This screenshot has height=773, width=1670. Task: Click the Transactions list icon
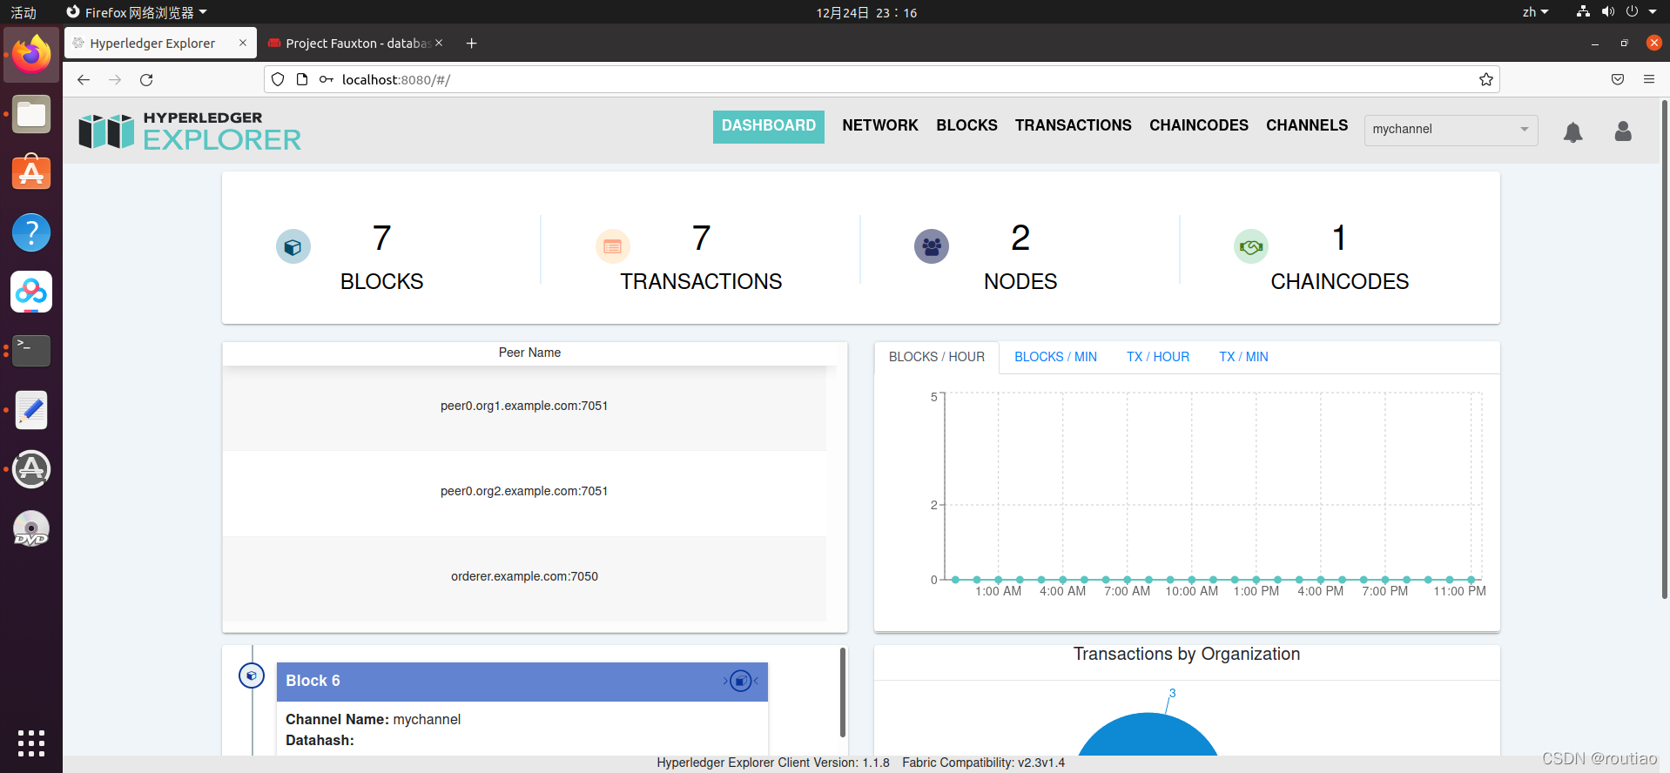613,246
